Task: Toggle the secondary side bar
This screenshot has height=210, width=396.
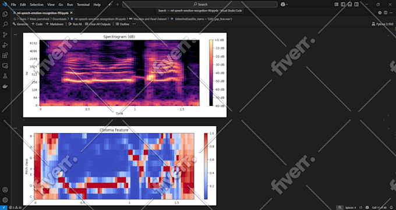Action: tap(356, 4)
